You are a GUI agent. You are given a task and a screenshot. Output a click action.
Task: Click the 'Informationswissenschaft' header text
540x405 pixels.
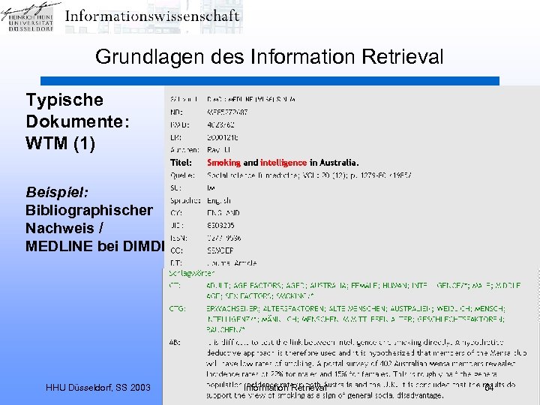(x=152, y=16)
